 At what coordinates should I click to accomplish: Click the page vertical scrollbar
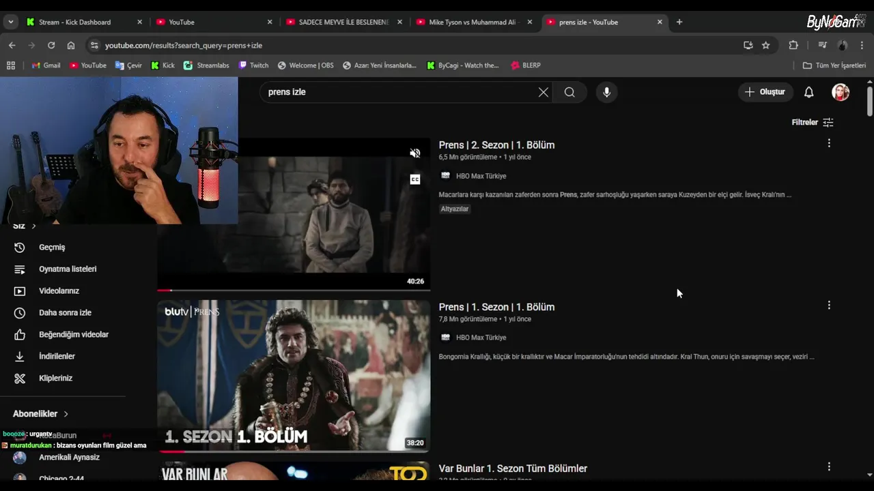click(869, 102)
